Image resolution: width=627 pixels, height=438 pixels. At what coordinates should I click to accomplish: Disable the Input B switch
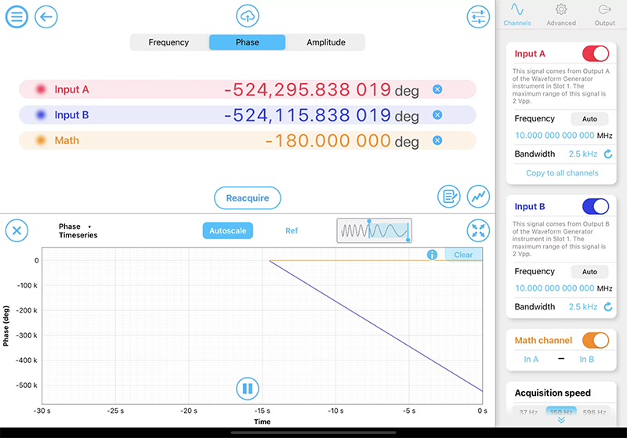pos(595,207)
